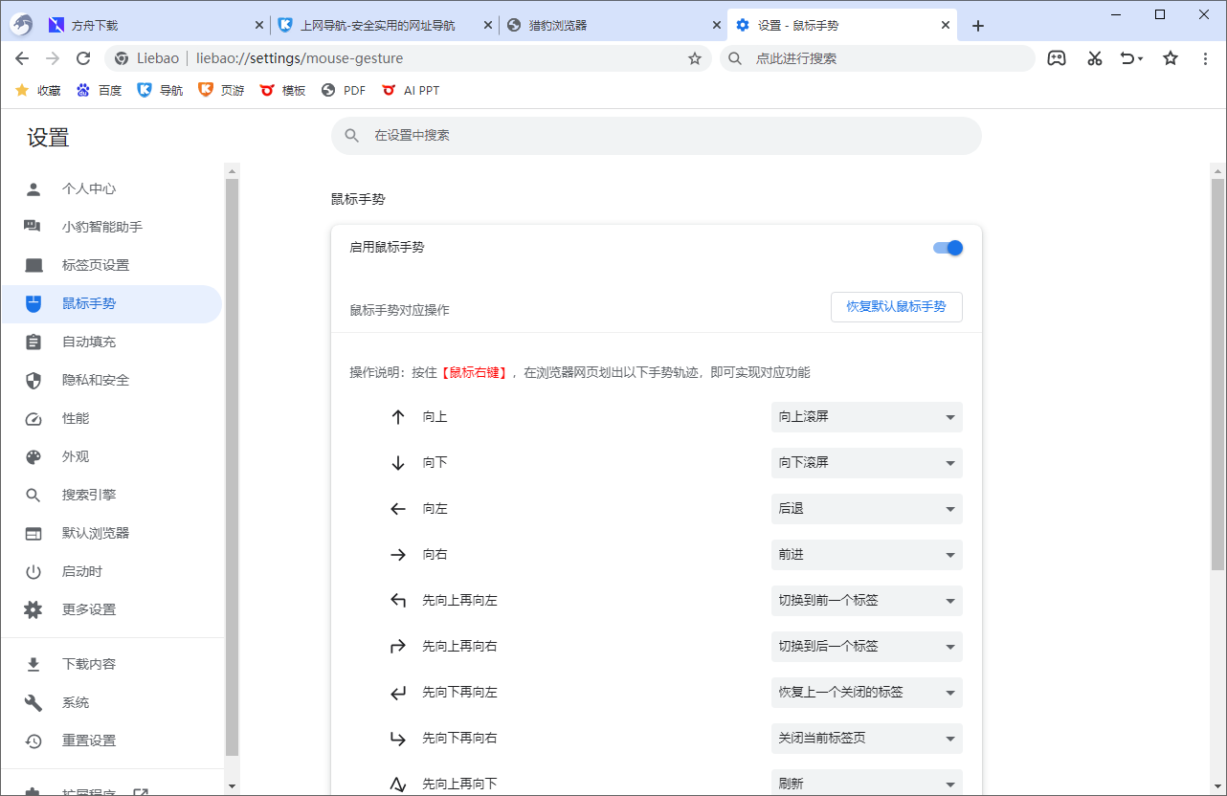Screen dimensions: 1227x796
Task: Expand the 前进 gesture action dropdown
Action: click(866, 555)
